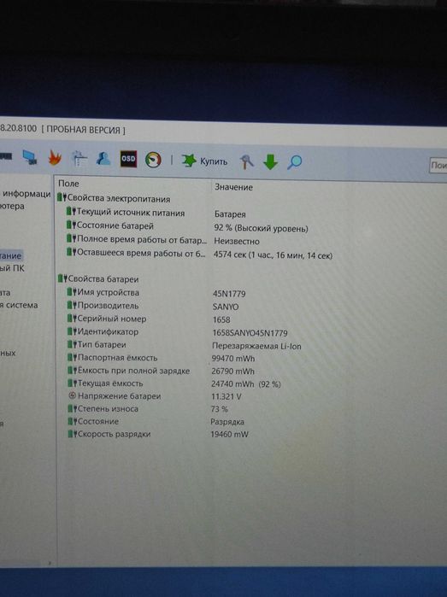Open the OSD panel icon
The width and height of the screenshot is (447, 597).
coord(128,159)
